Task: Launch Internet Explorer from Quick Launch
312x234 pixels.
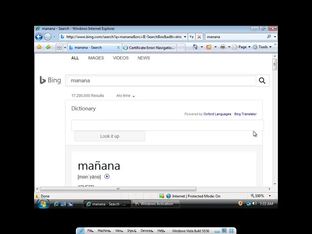Action: click(56, 204)
